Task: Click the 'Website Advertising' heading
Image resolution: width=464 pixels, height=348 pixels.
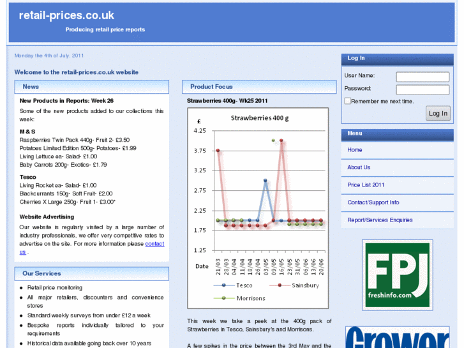Action: 47,217
